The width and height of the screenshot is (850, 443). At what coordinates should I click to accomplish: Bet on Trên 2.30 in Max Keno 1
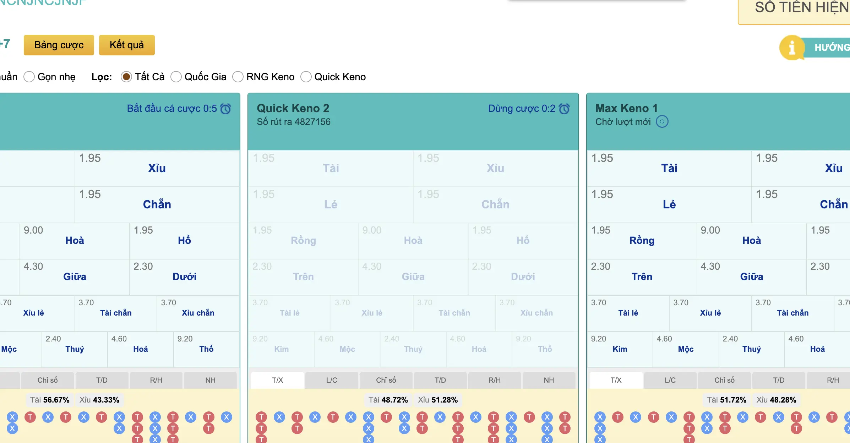pyautogui.click(x=642, y=277)
